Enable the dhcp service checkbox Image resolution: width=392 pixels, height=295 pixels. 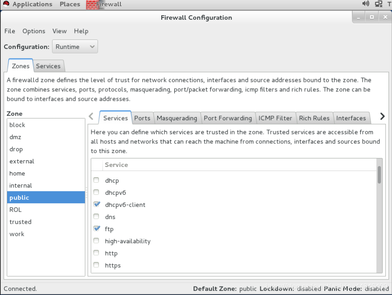96,180
